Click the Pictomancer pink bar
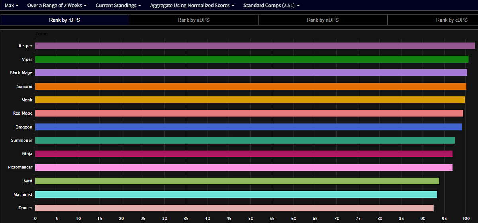The height and width of the screenshot is (223, 478). [x=244, y=168]
